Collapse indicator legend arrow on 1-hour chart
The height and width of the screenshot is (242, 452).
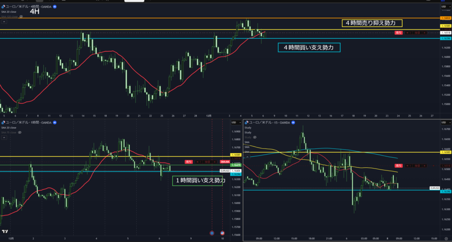point(4,137)
